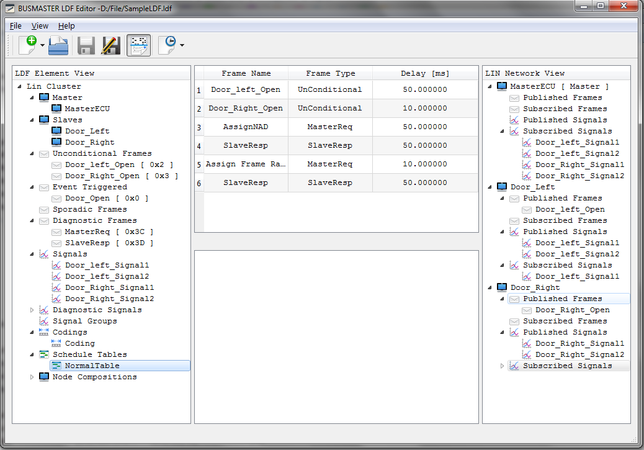Click the Delay [ms] column header
Viewport: 644px width, 450px height.
point(425,73)
